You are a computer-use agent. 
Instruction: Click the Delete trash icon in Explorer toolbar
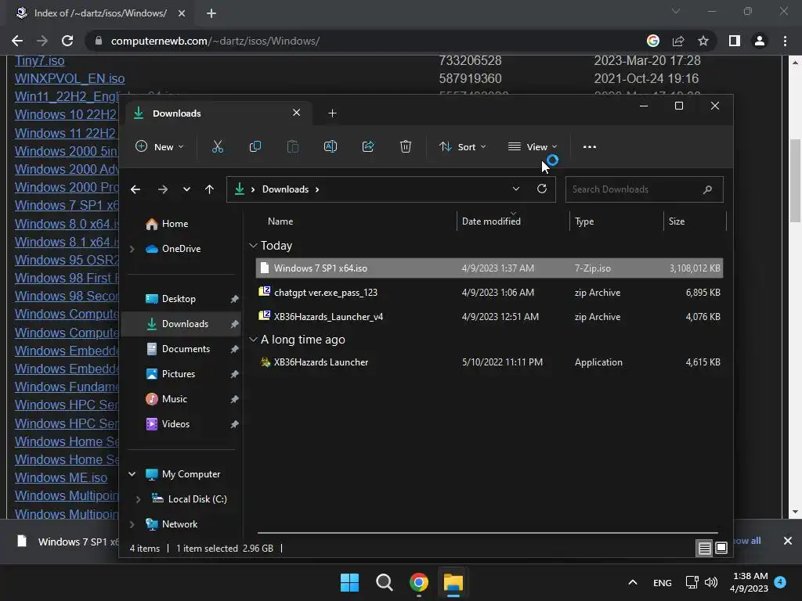pos(405,146)
